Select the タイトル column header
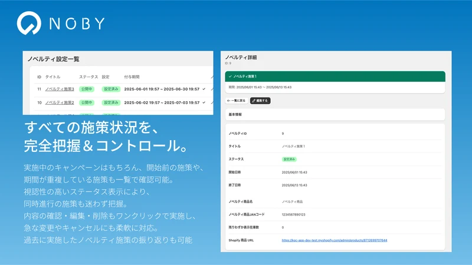The width and height of the screenshot is (472, 265). point(53,77)
